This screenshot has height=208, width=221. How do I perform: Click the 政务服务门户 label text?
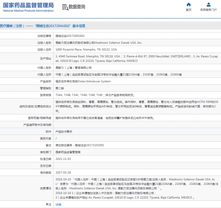click(209, 10)
